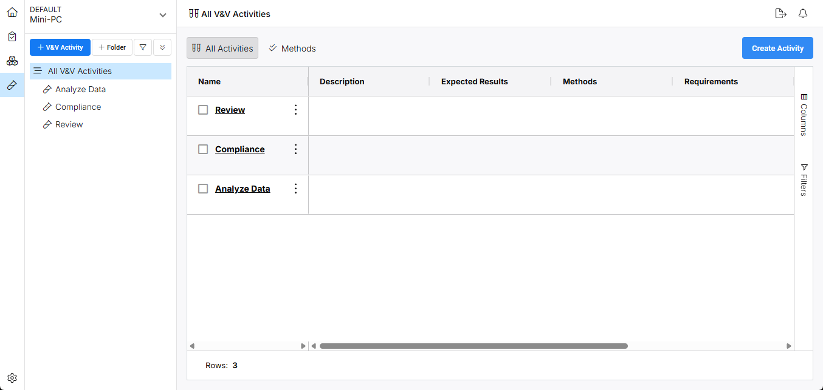Select the All Activities tab
Viewport: 823px width, 390px height.
click(x=222, y=49)
